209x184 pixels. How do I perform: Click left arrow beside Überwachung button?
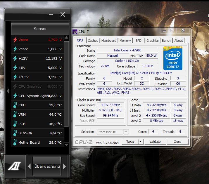tap(29, 166)
